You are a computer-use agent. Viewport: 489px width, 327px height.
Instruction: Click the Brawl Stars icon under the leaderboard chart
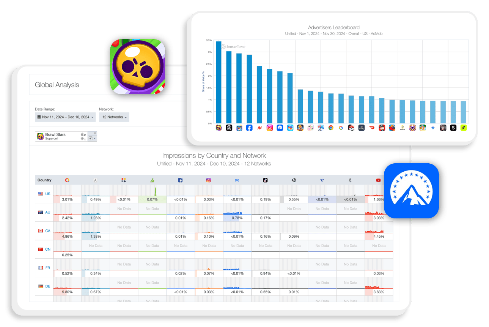pos(219,128)
